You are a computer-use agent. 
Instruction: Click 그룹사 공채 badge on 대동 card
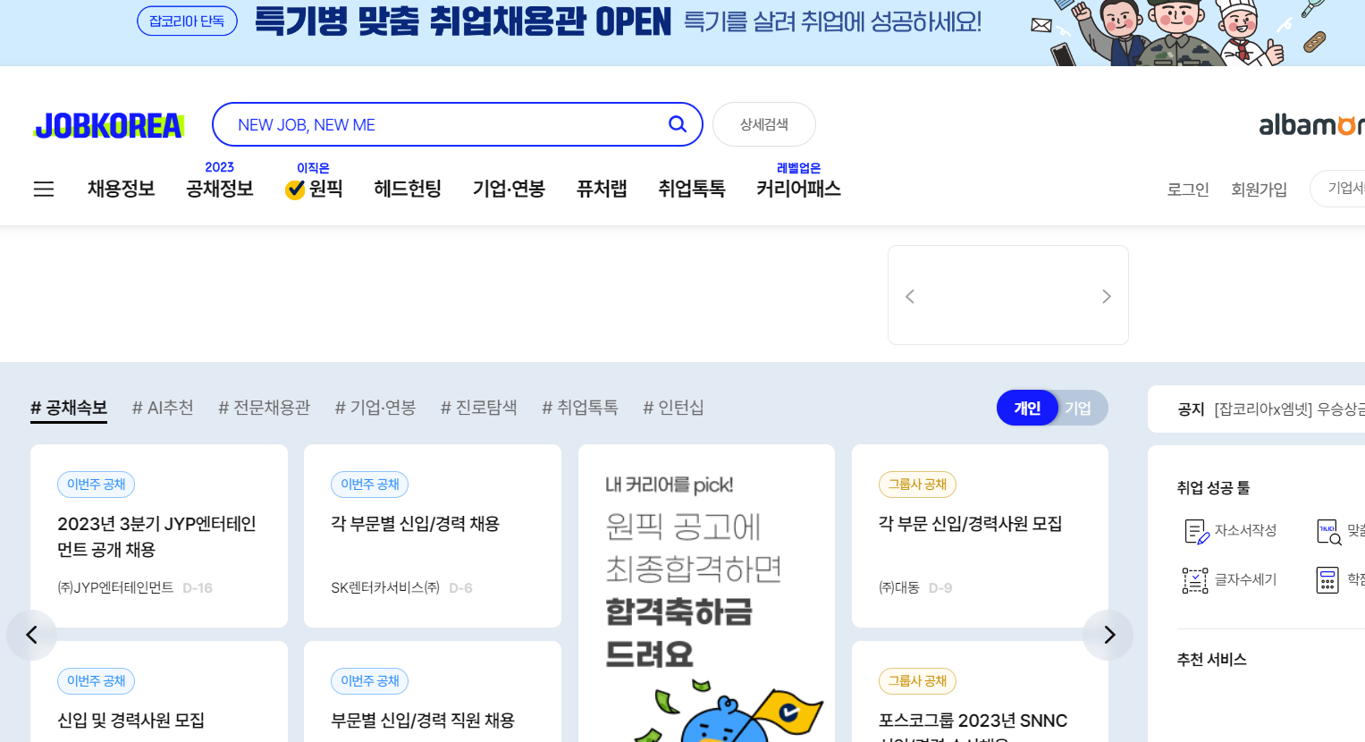[917, 485]
